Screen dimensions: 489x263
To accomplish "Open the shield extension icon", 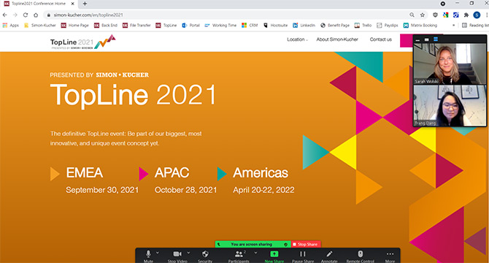I will 435,15.
